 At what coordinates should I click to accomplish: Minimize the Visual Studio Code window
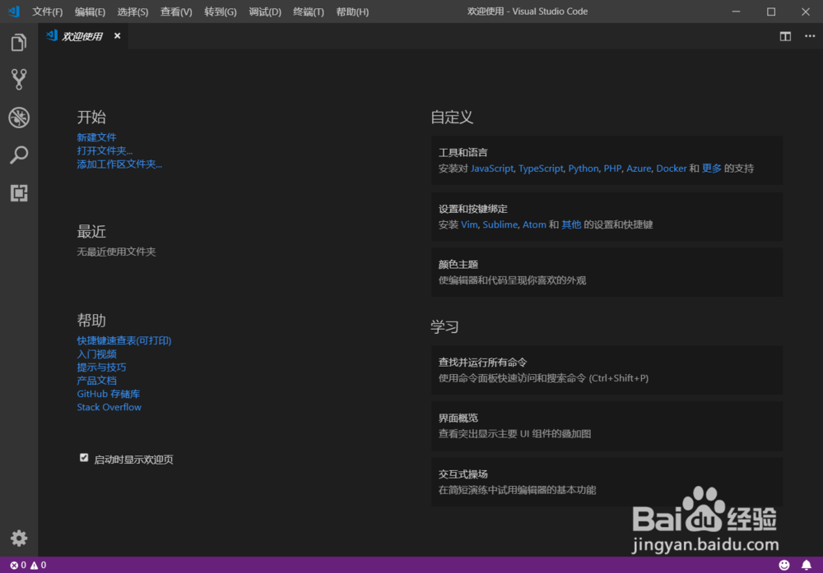(x=737, y=12)
